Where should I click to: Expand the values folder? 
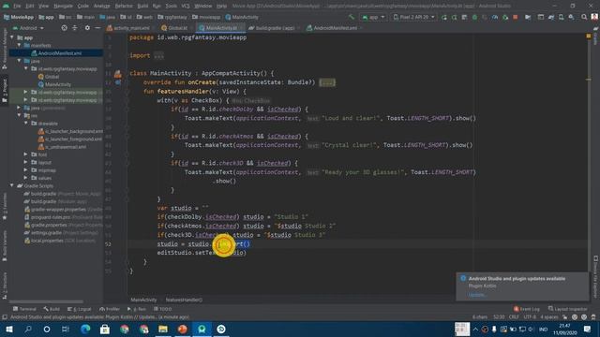coord(26,178)
